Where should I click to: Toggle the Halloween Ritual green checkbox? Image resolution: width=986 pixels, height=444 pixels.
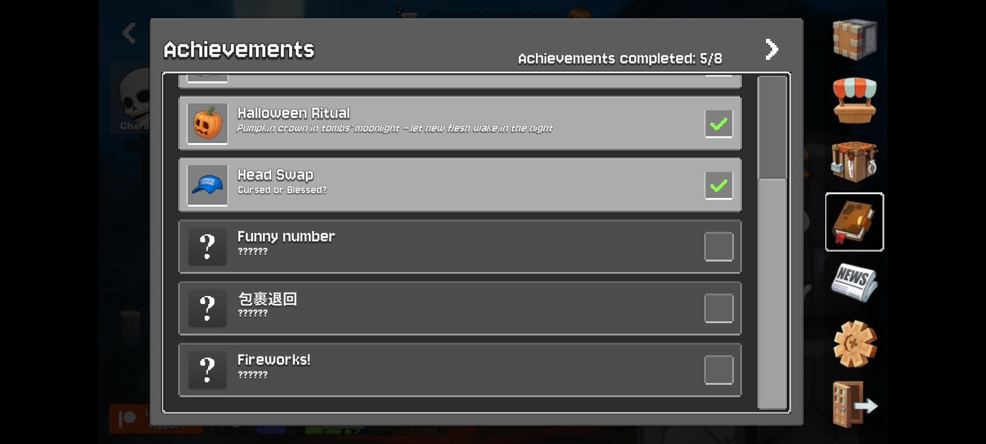coord(719,123)
